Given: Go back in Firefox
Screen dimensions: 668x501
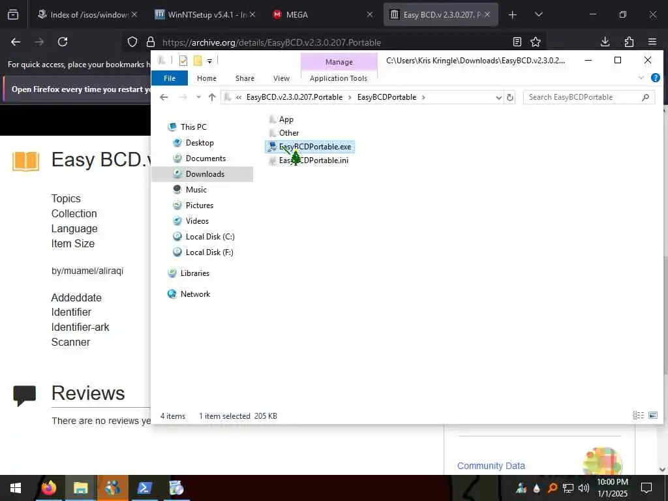Looking at the screenshot, I should click(16, 42).
